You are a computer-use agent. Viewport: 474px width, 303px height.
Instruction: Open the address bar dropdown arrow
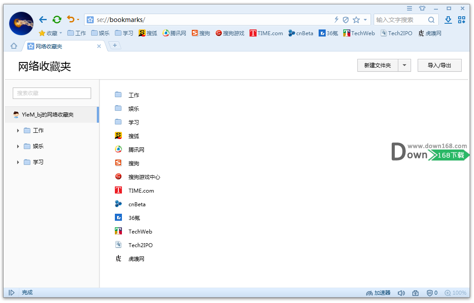[x=365, y=20]
